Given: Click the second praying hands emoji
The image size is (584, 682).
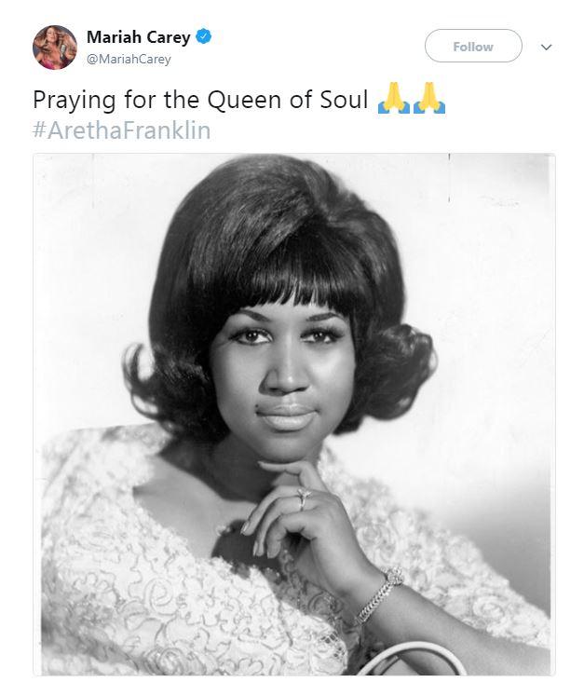Looking at the screenshot, I should 429,98.
